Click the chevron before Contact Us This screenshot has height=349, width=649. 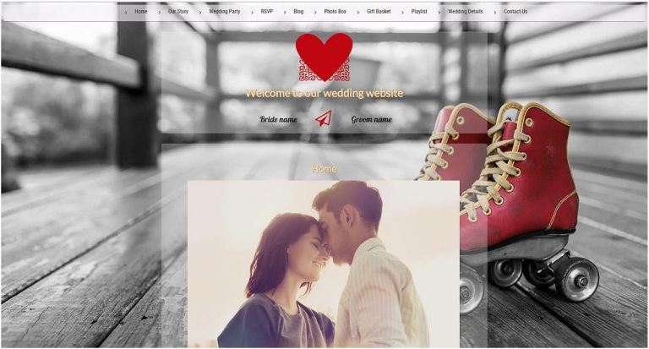495,12
